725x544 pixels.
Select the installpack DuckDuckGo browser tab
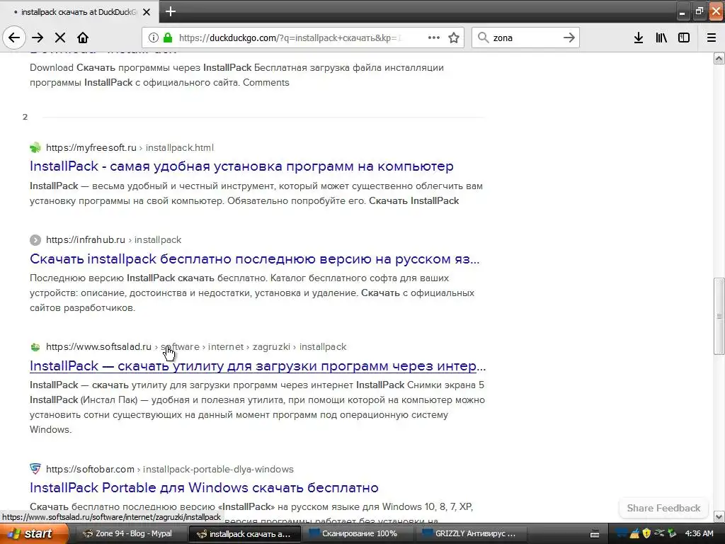click(79, 12)
